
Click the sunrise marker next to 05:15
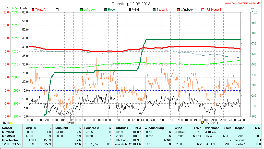click(76, 123)
